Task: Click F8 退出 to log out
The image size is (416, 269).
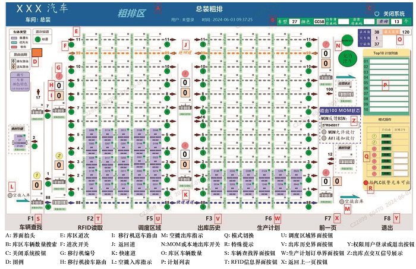Action: pyautogui.click(x=387, y=222)
